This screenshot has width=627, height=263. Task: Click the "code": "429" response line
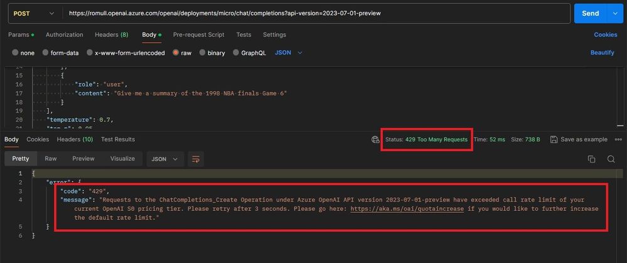tap(84, 191)
